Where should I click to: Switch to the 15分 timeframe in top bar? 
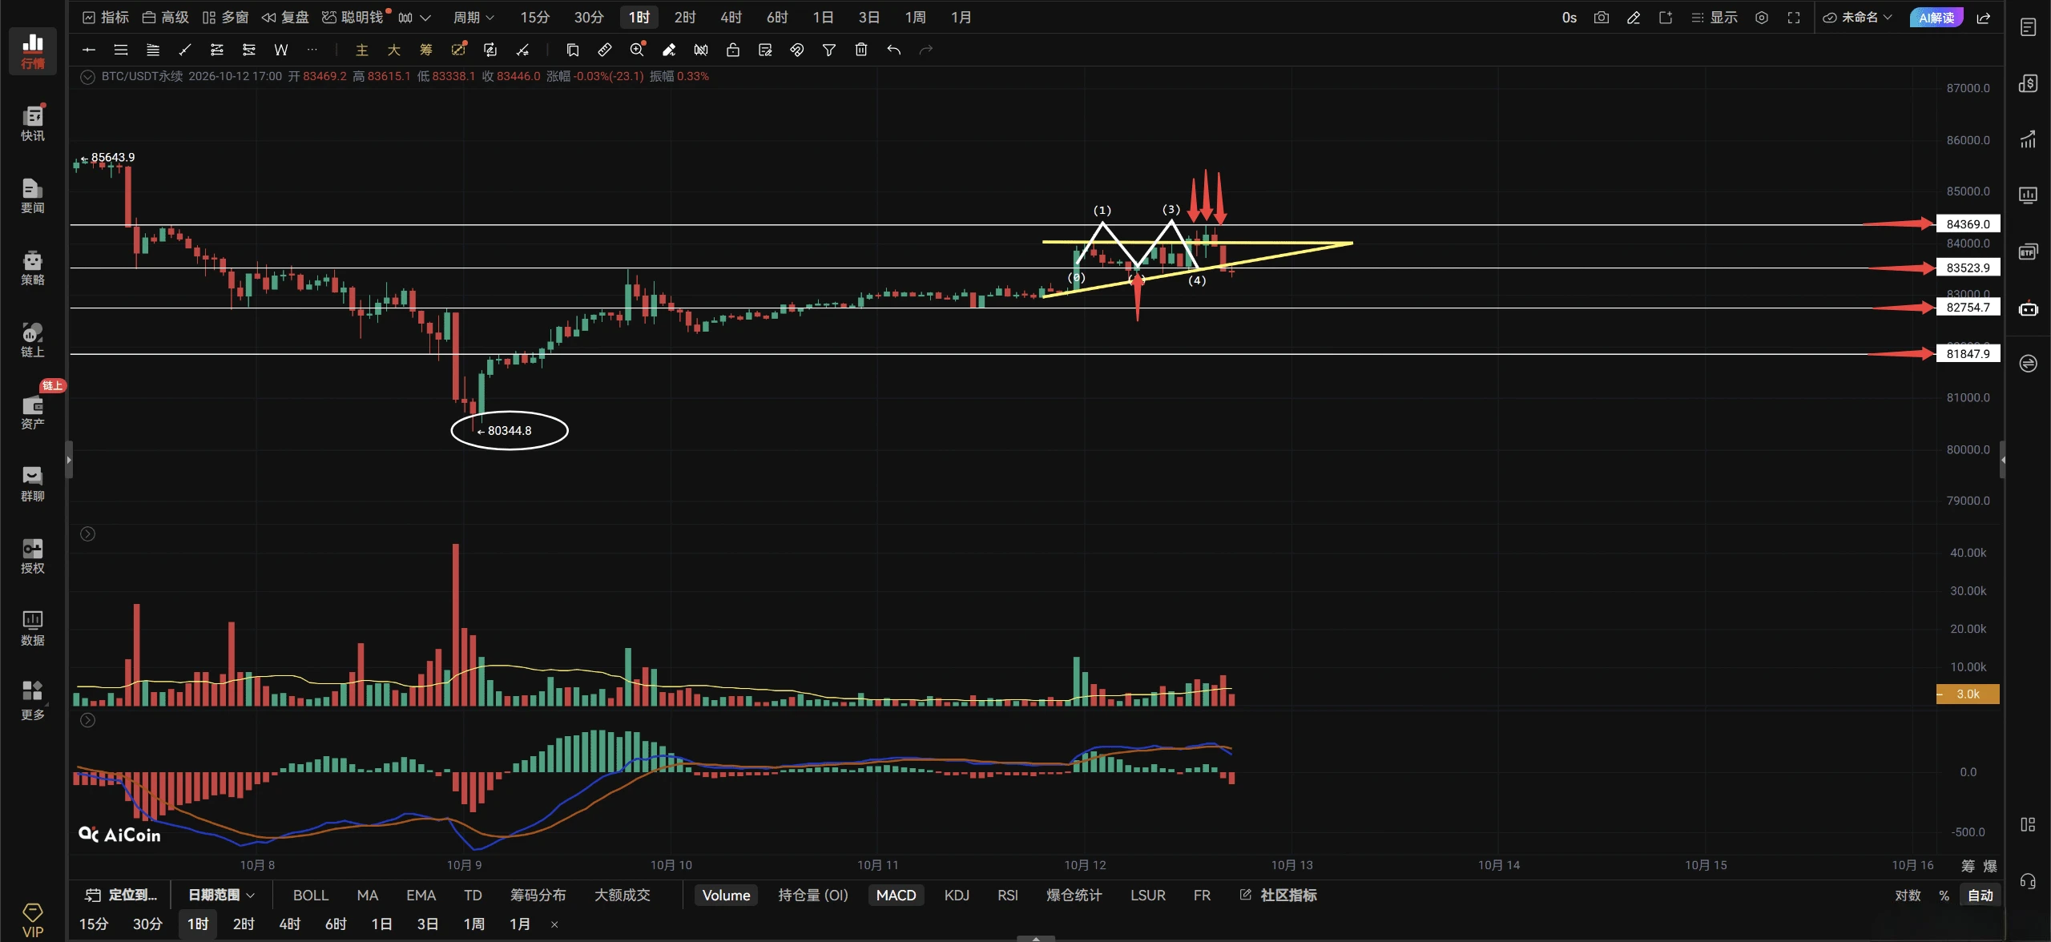click(534, 17)
